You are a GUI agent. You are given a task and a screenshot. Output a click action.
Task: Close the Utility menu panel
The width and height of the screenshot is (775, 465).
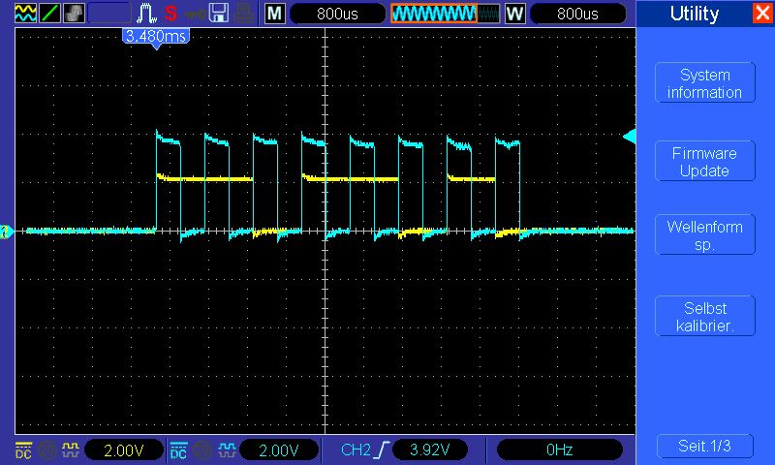(x=762, y=14)
